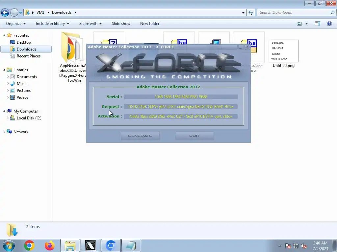Refresh the Downloads folder view
This screenshot has height=252, width=337.
[250, 13]
